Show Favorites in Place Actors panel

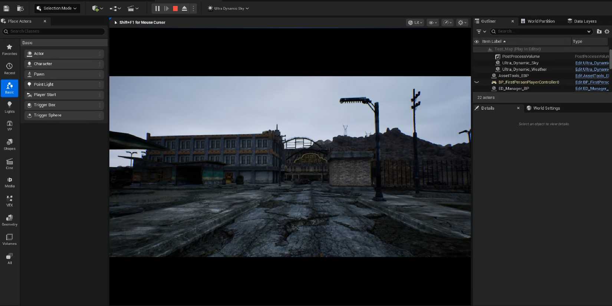coord(10,50)
